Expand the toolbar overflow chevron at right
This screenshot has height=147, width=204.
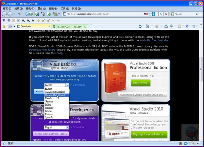coord(201,25)
